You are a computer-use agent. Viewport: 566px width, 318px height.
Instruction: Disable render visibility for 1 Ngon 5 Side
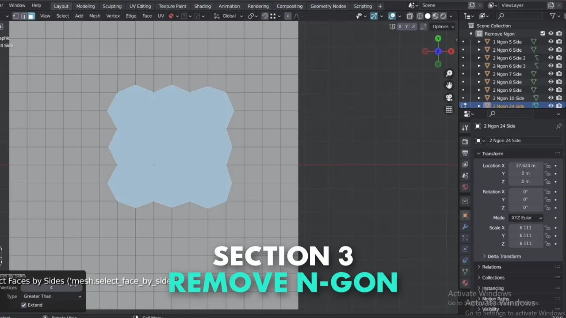(x=559, y=42)
